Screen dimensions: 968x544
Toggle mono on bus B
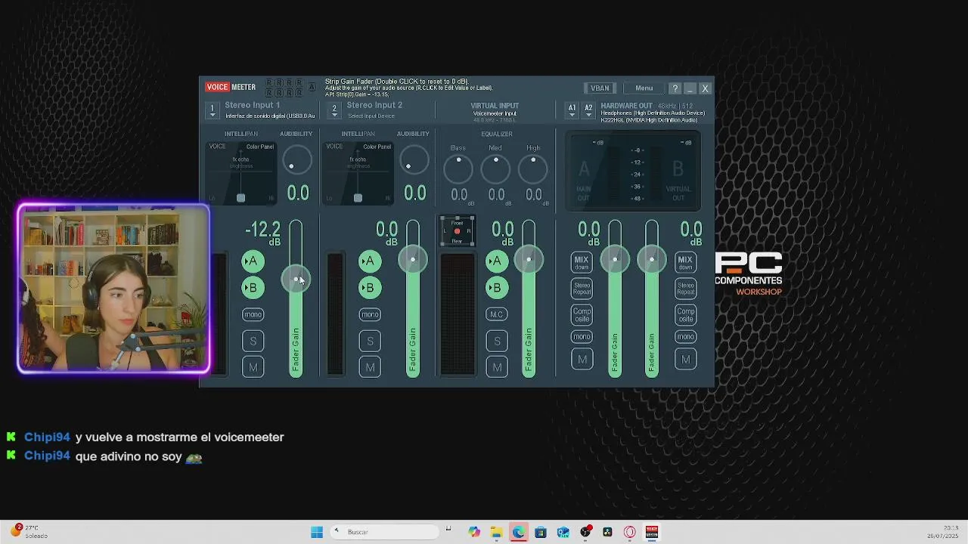pos(685,337)
